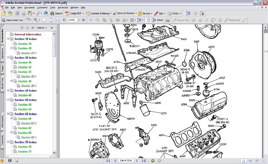Click the Save icon in the toolbar

[x=17, y=13]
